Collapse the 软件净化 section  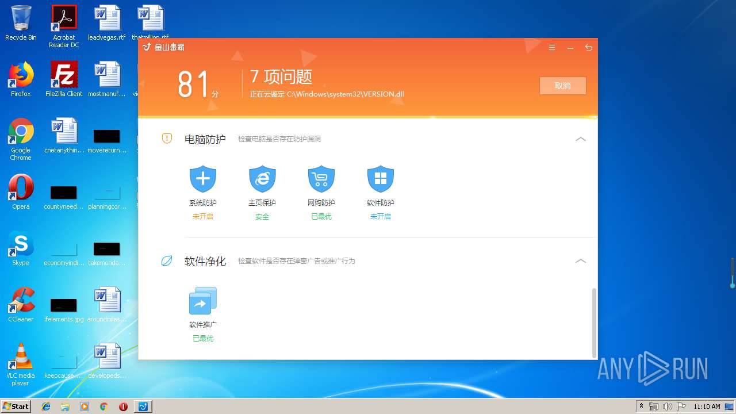tap(581, 261)
